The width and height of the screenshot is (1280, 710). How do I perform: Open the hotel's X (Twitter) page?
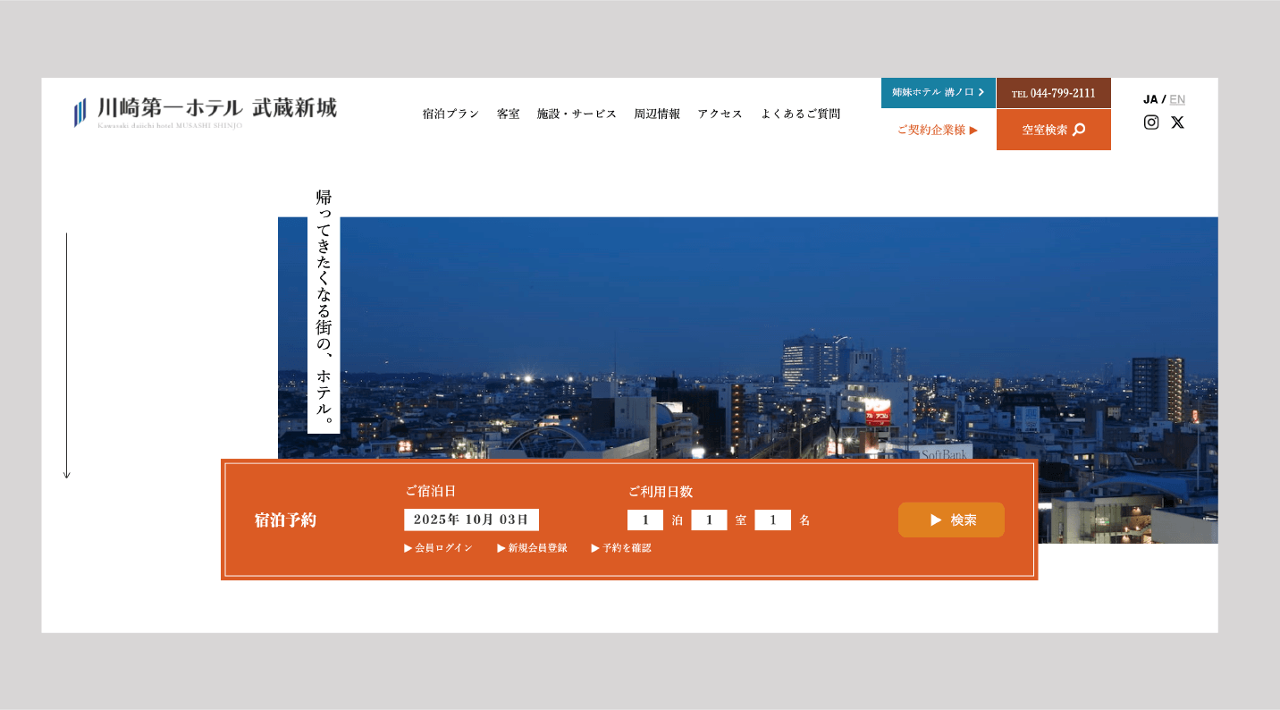coord(1177,123)
